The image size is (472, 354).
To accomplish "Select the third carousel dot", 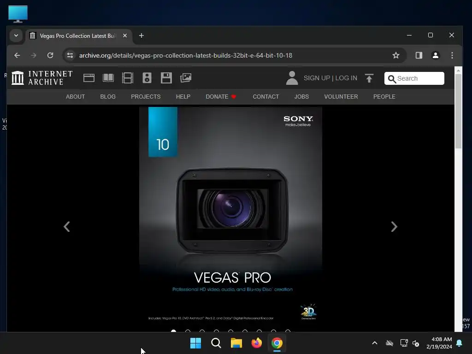I will (x=202, y=330).
